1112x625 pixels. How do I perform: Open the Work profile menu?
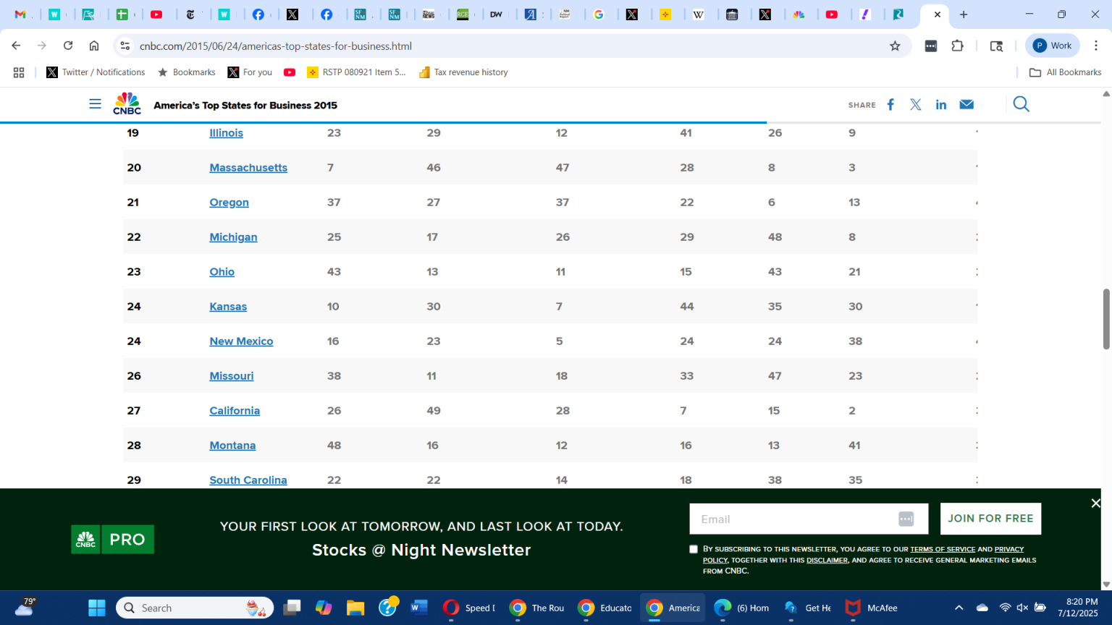pyautogui.click(x=1053, y=46)
